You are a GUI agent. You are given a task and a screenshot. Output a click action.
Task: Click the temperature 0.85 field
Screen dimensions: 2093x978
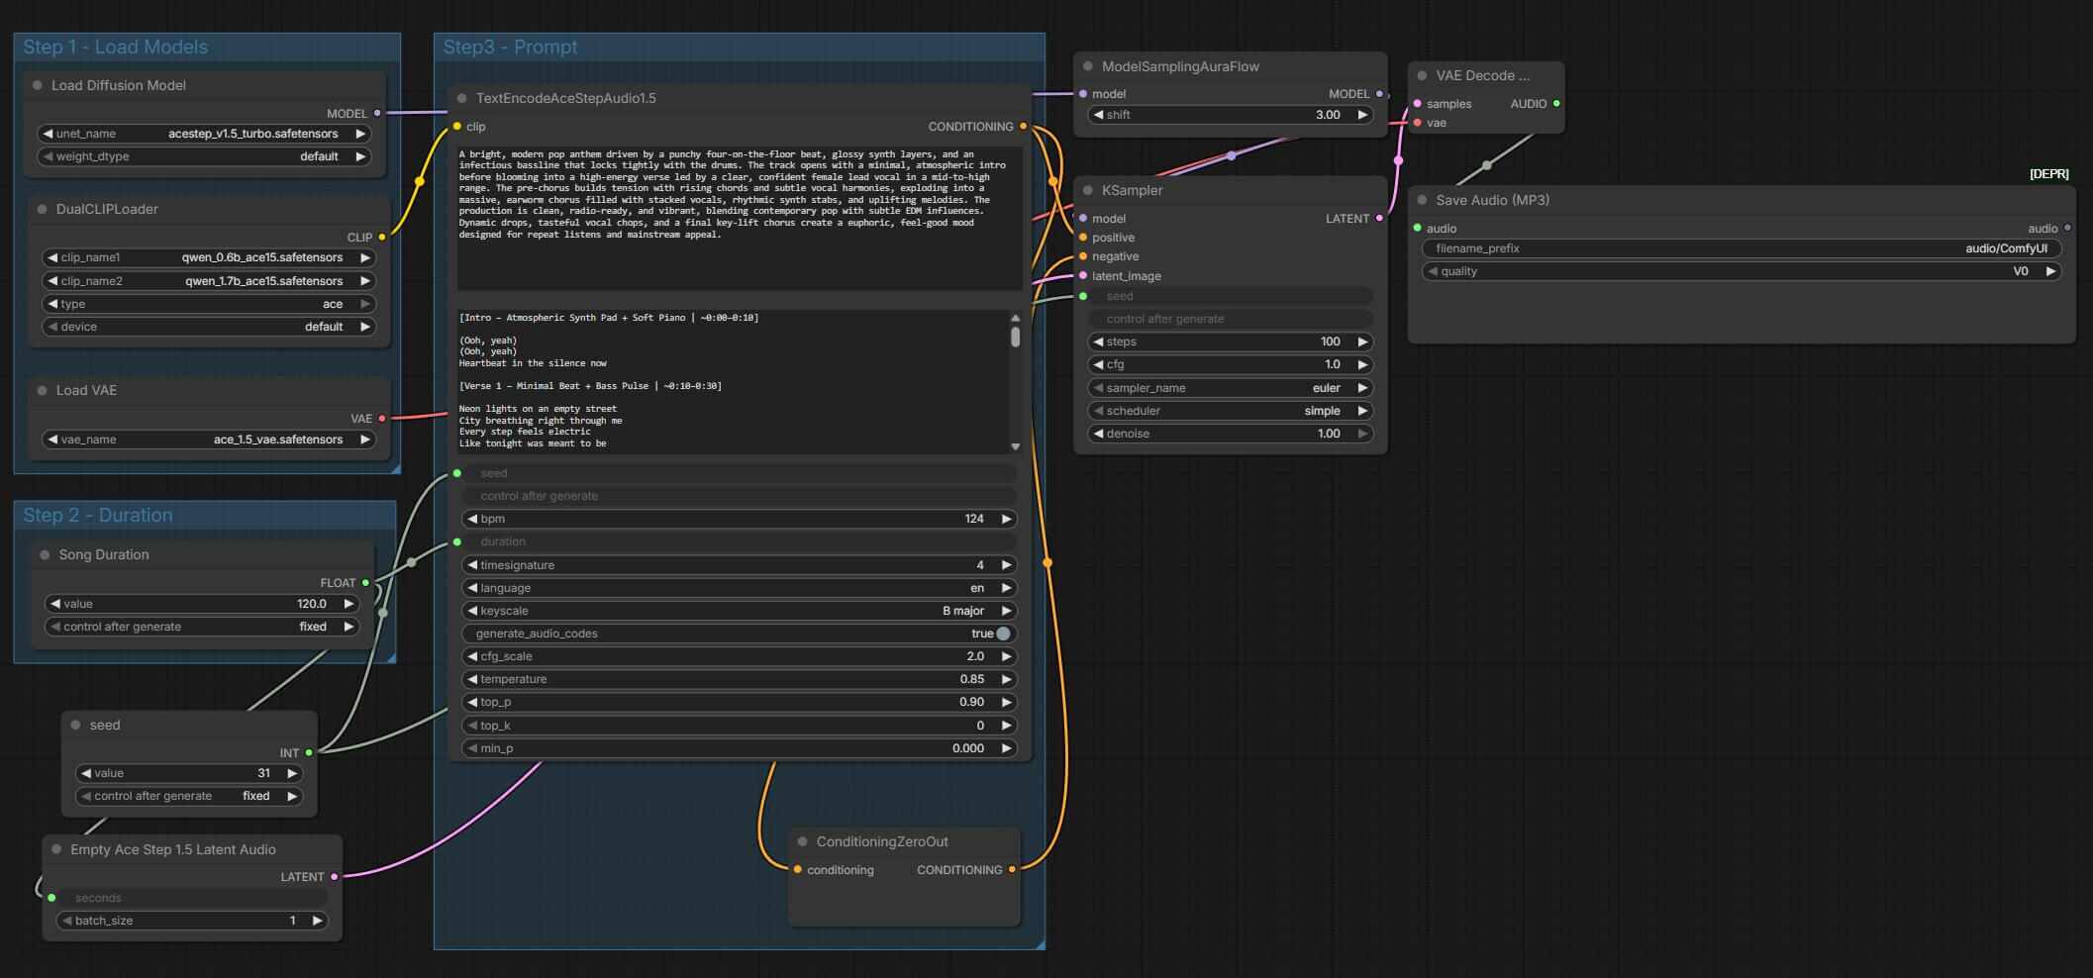click(x=740, y=679)
